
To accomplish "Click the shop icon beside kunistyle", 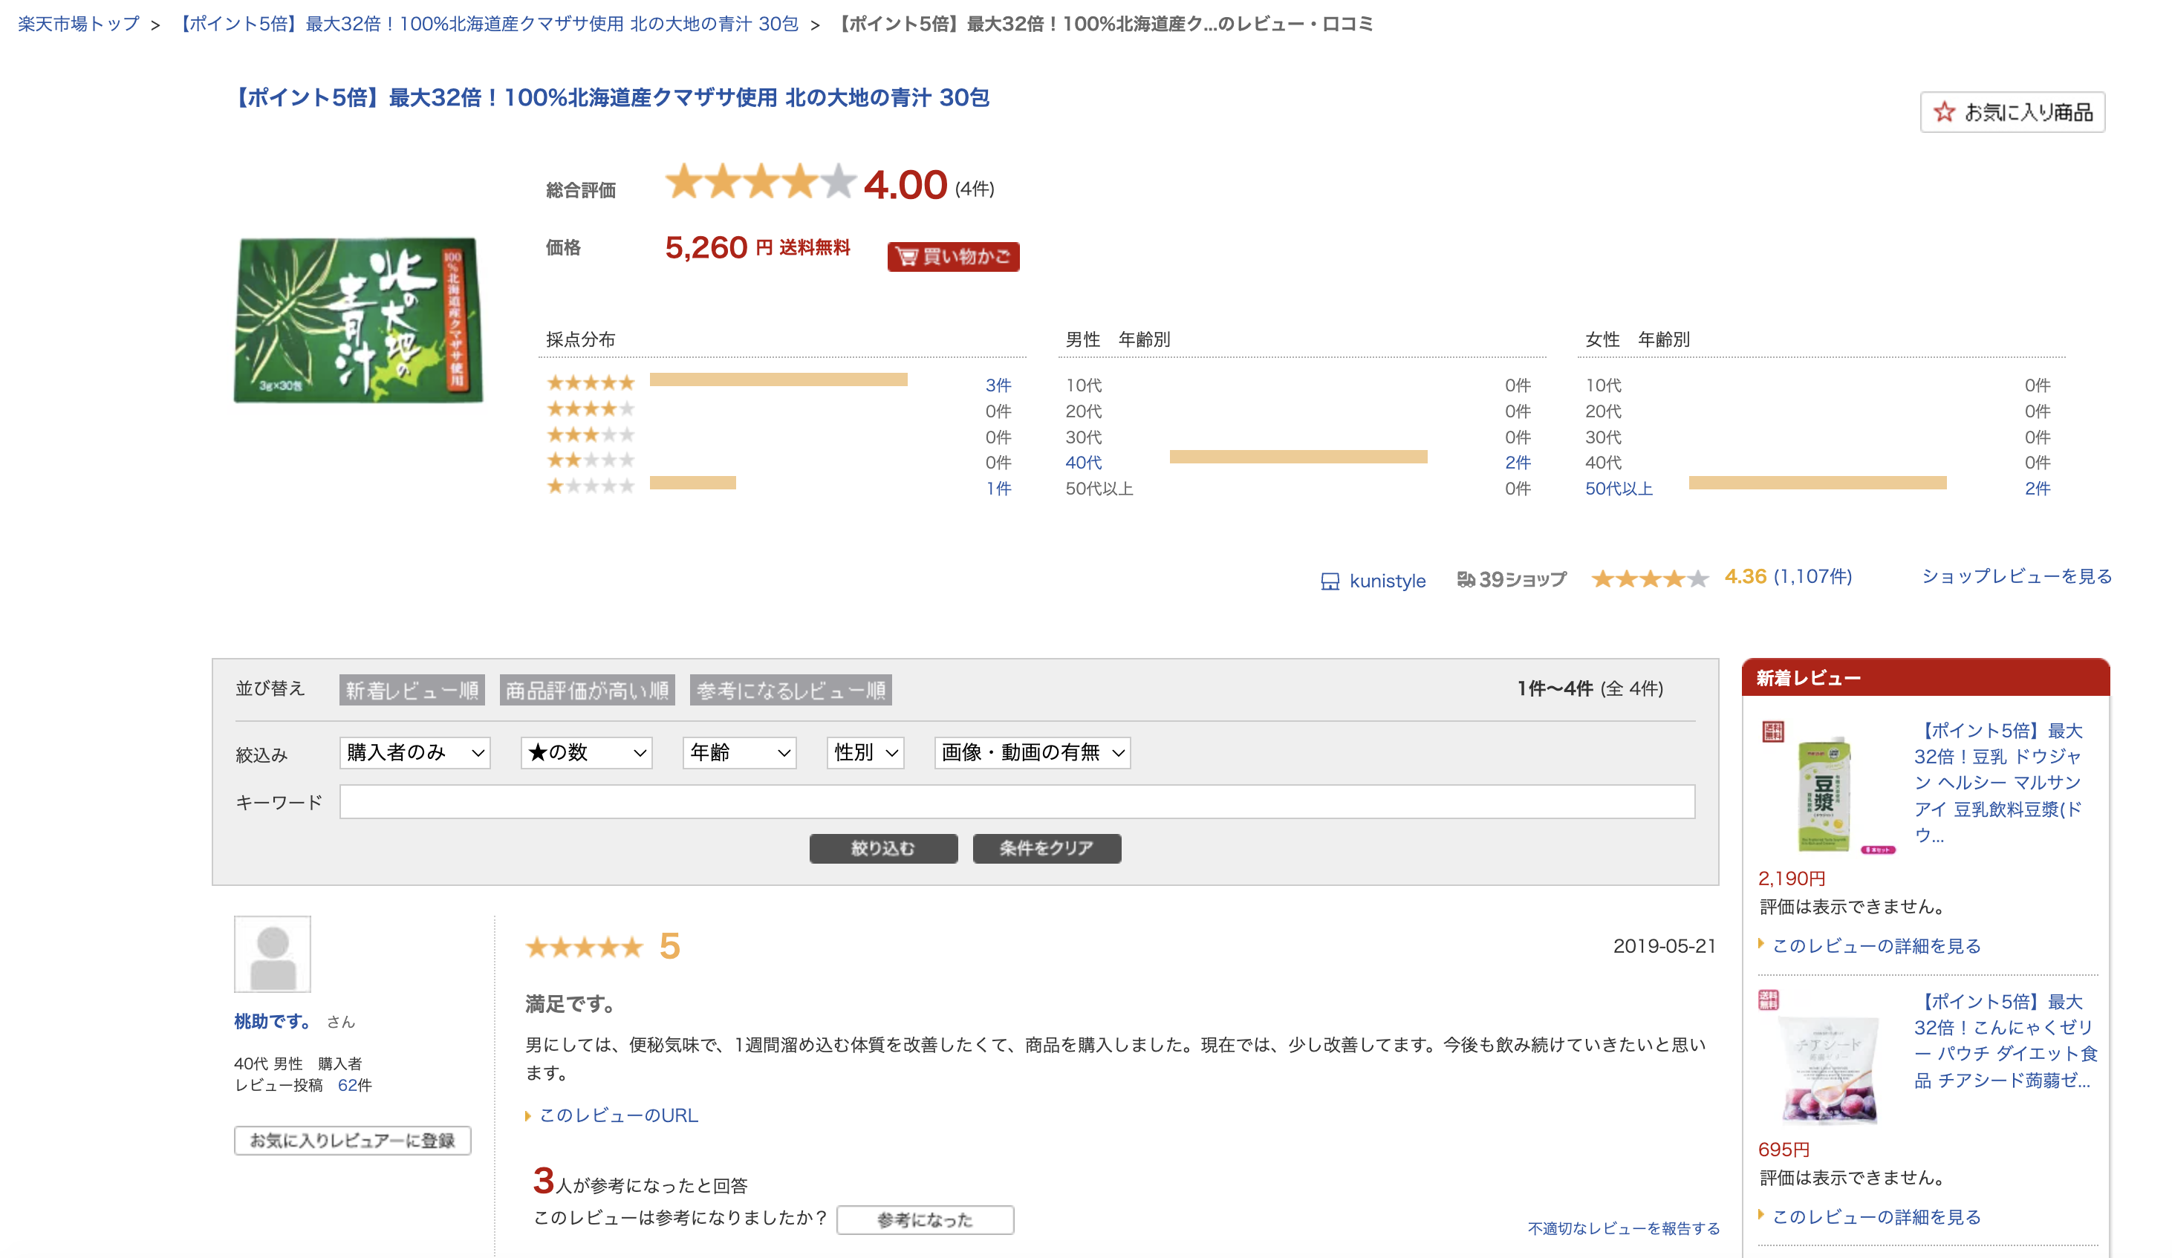I will click(1330, 581).
